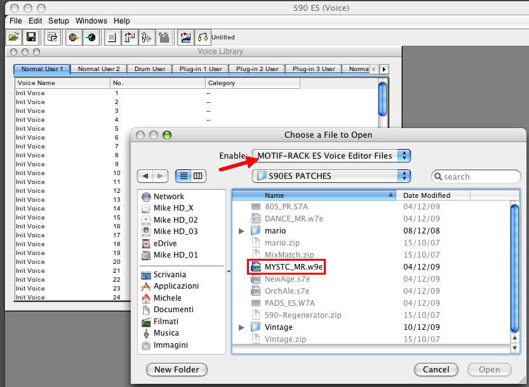529x387 pixels.
Task: Click the New Folder button
Action: tap(177, 369)
